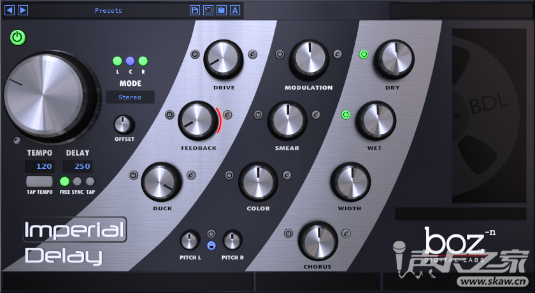
Task: Toggle the Modulation power button
Action: (x=280, y=54)
